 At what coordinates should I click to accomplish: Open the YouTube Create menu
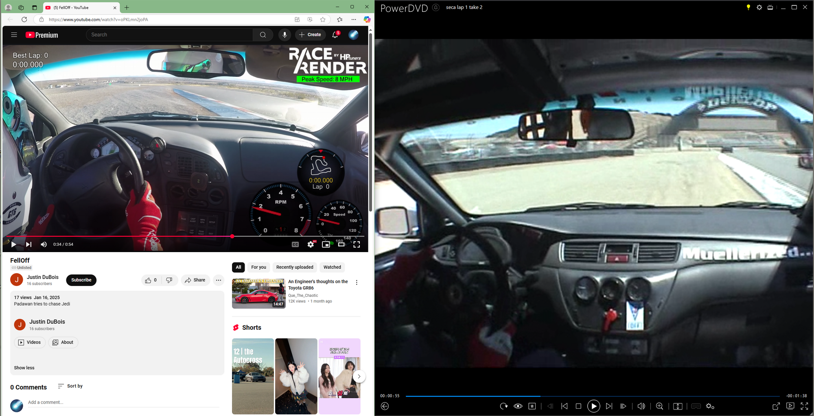tap(310, 35)
